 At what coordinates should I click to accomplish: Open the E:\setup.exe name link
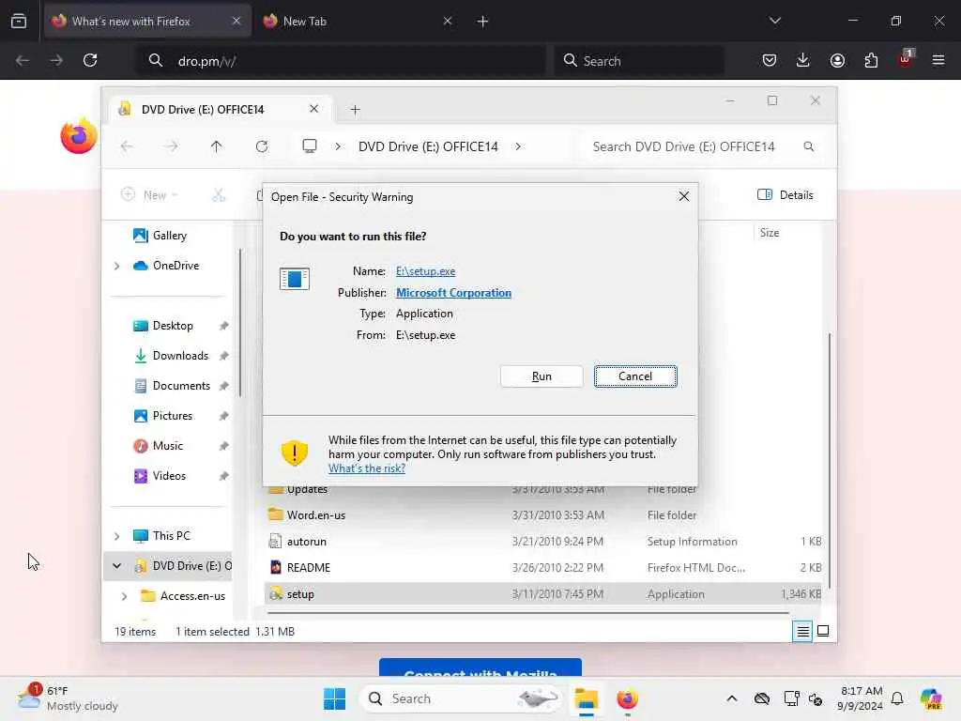[425, 271]
